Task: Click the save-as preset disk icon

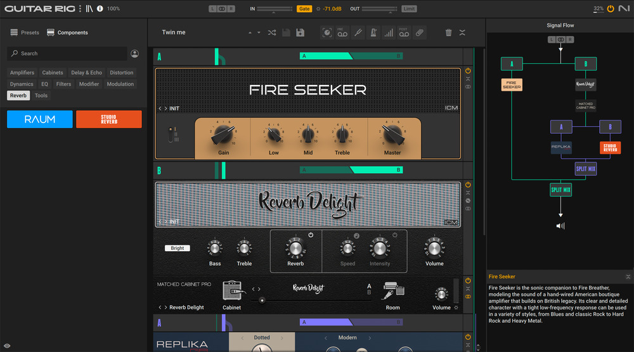Action: point(300,32)
